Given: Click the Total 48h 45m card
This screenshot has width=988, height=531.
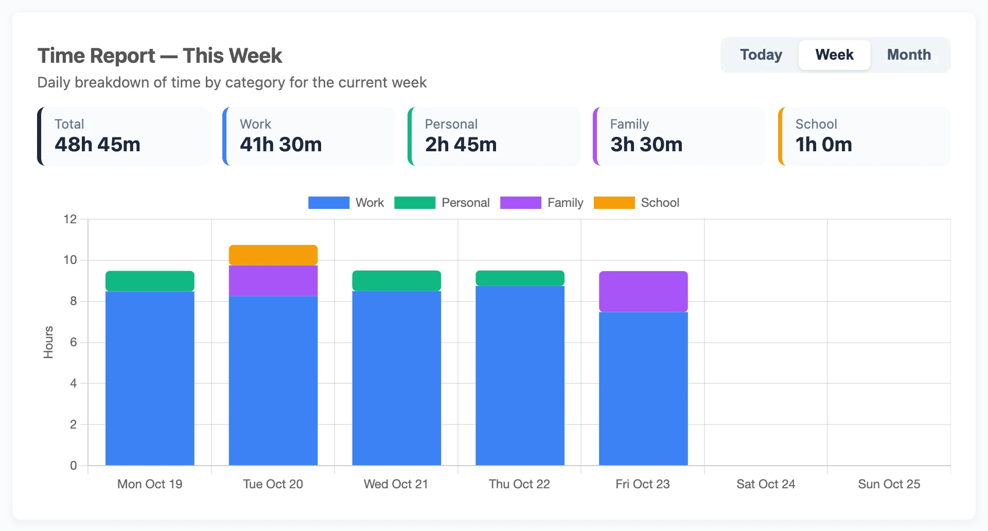Looking at the screenshot, I should tap(123, 136).
